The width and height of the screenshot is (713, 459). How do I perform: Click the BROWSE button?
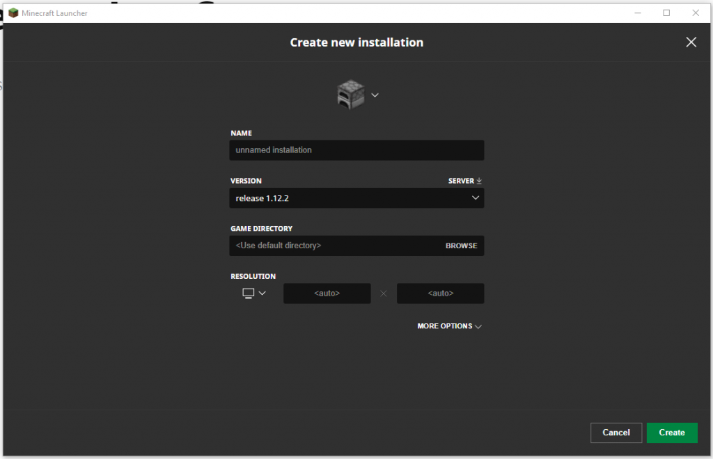tap(461, 245)
